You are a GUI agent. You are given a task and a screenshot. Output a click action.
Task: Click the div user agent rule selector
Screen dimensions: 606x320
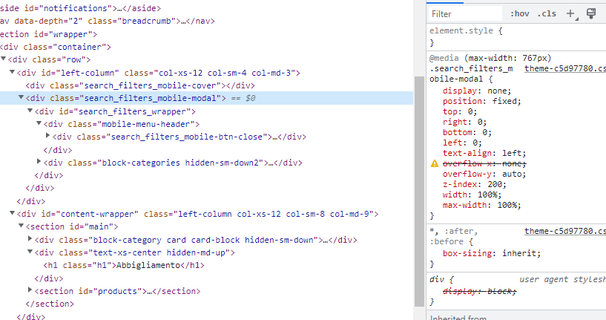[437, 279]
